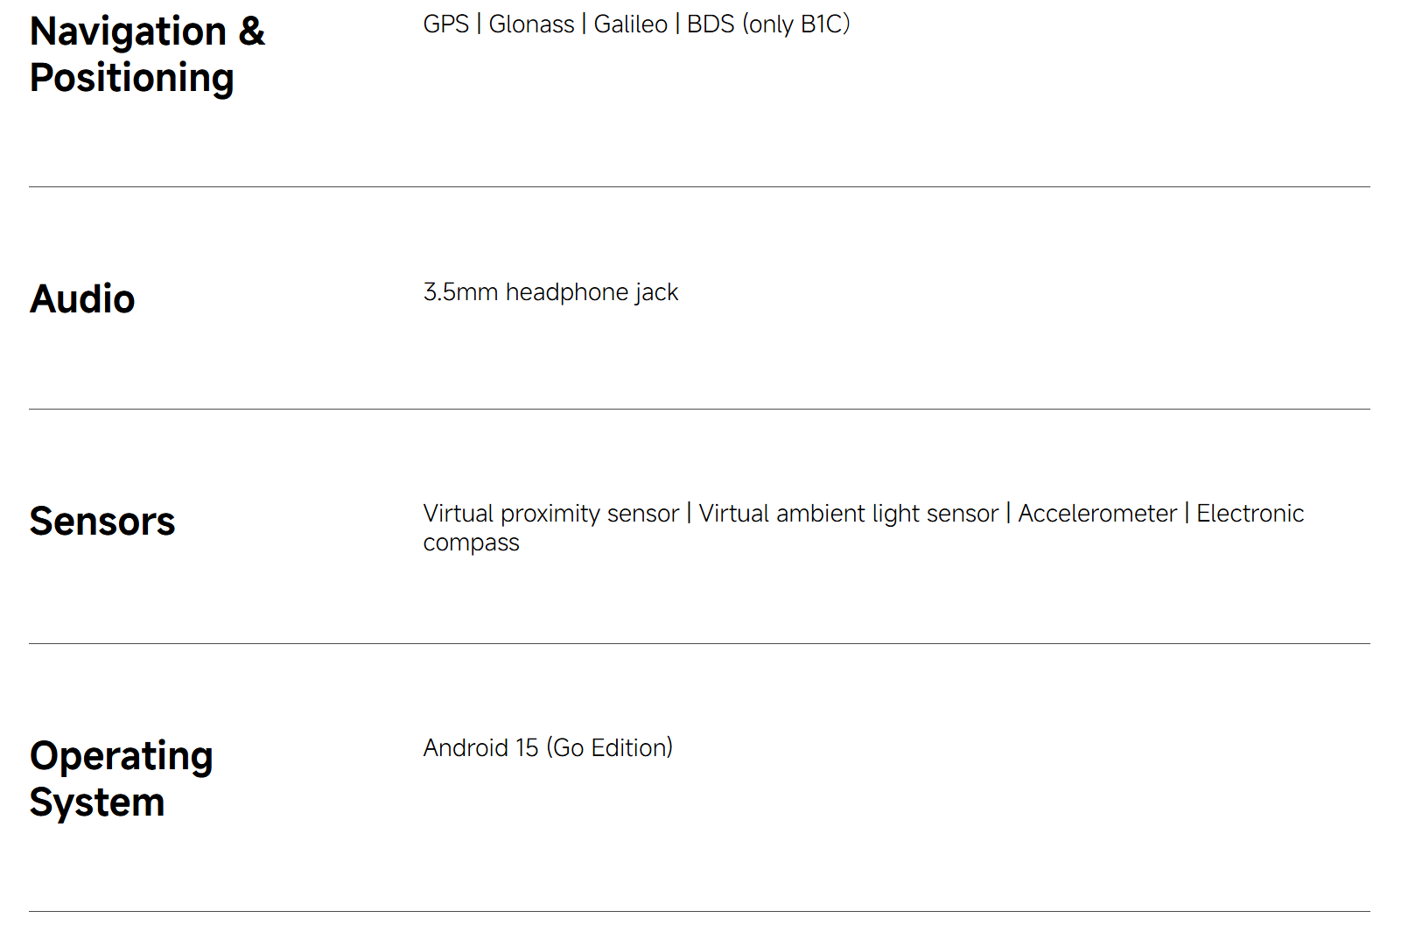Click Virtual ambient light sensor text
The height and width of the screenshot is (939, 1415).
tap(848, 514)
